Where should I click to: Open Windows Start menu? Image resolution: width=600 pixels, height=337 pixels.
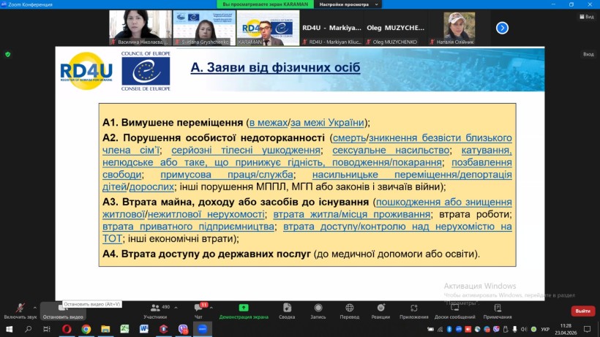(9, 329)
